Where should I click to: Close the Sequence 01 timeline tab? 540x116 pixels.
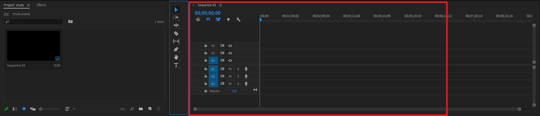click(194, 5)
